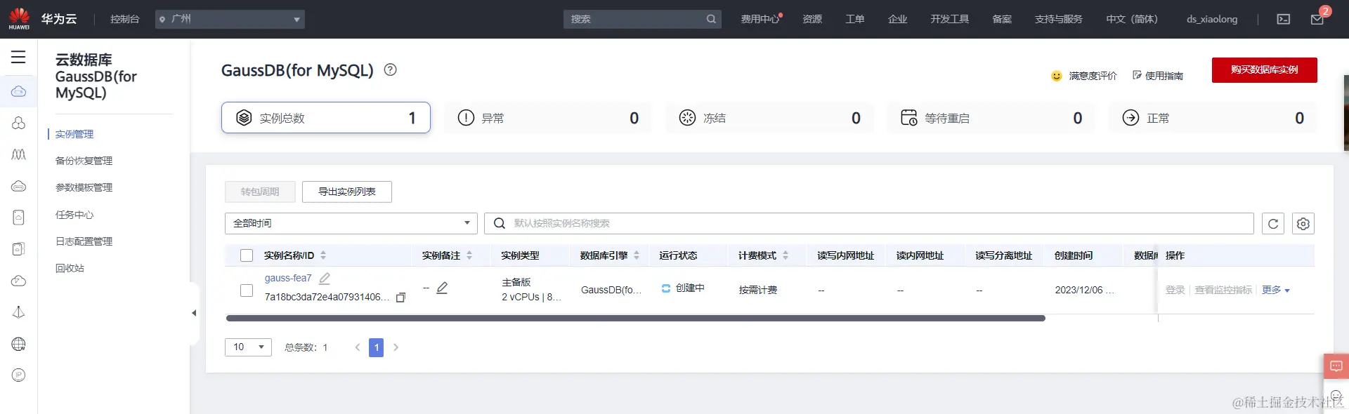The height and width of the screenshot is (414, 1349).
Task: Open the CloudShell terminal icon
Action: (1284, 19)
